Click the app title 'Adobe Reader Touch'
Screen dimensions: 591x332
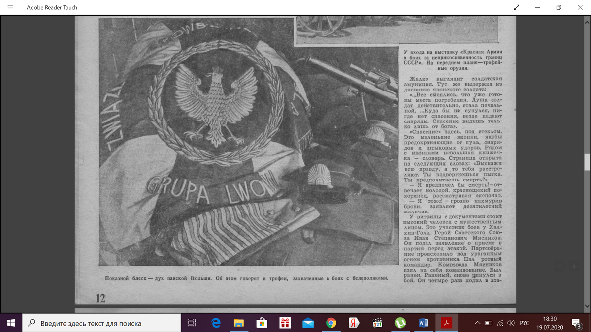(x=52, y=7)
